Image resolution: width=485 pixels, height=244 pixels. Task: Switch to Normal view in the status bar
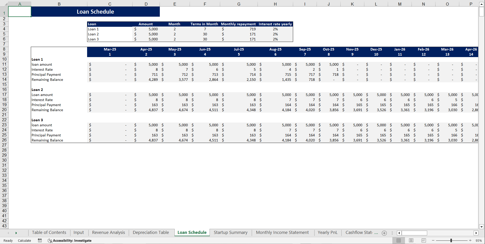[x=399, y=240]
